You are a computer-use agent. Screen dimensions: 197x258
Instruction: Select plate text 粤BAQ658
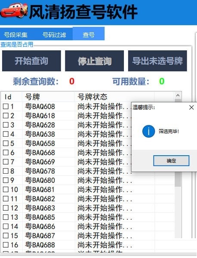click(x=40, y=144)
